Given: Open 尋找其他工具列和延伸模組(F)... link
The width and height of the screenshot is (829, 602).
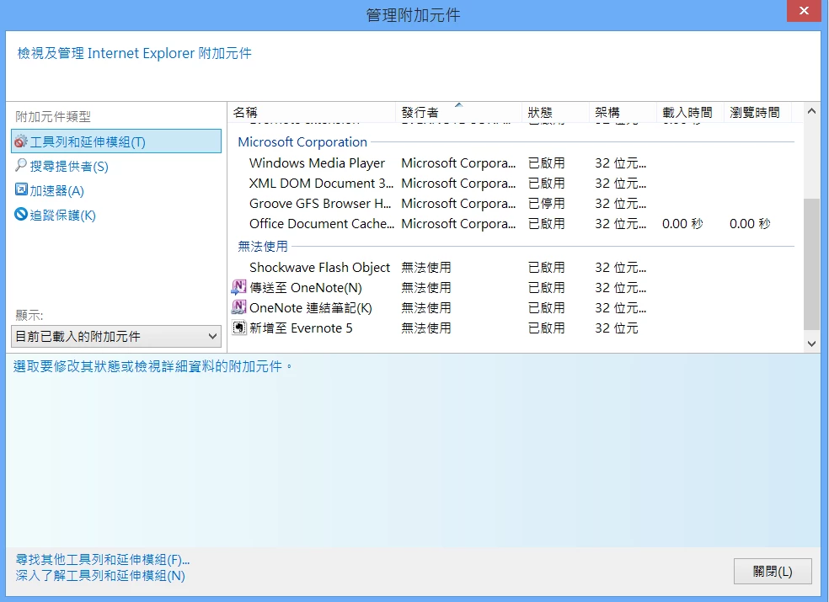Looking at the screenshot, I should pyautogui.click(x=103, y=559).
